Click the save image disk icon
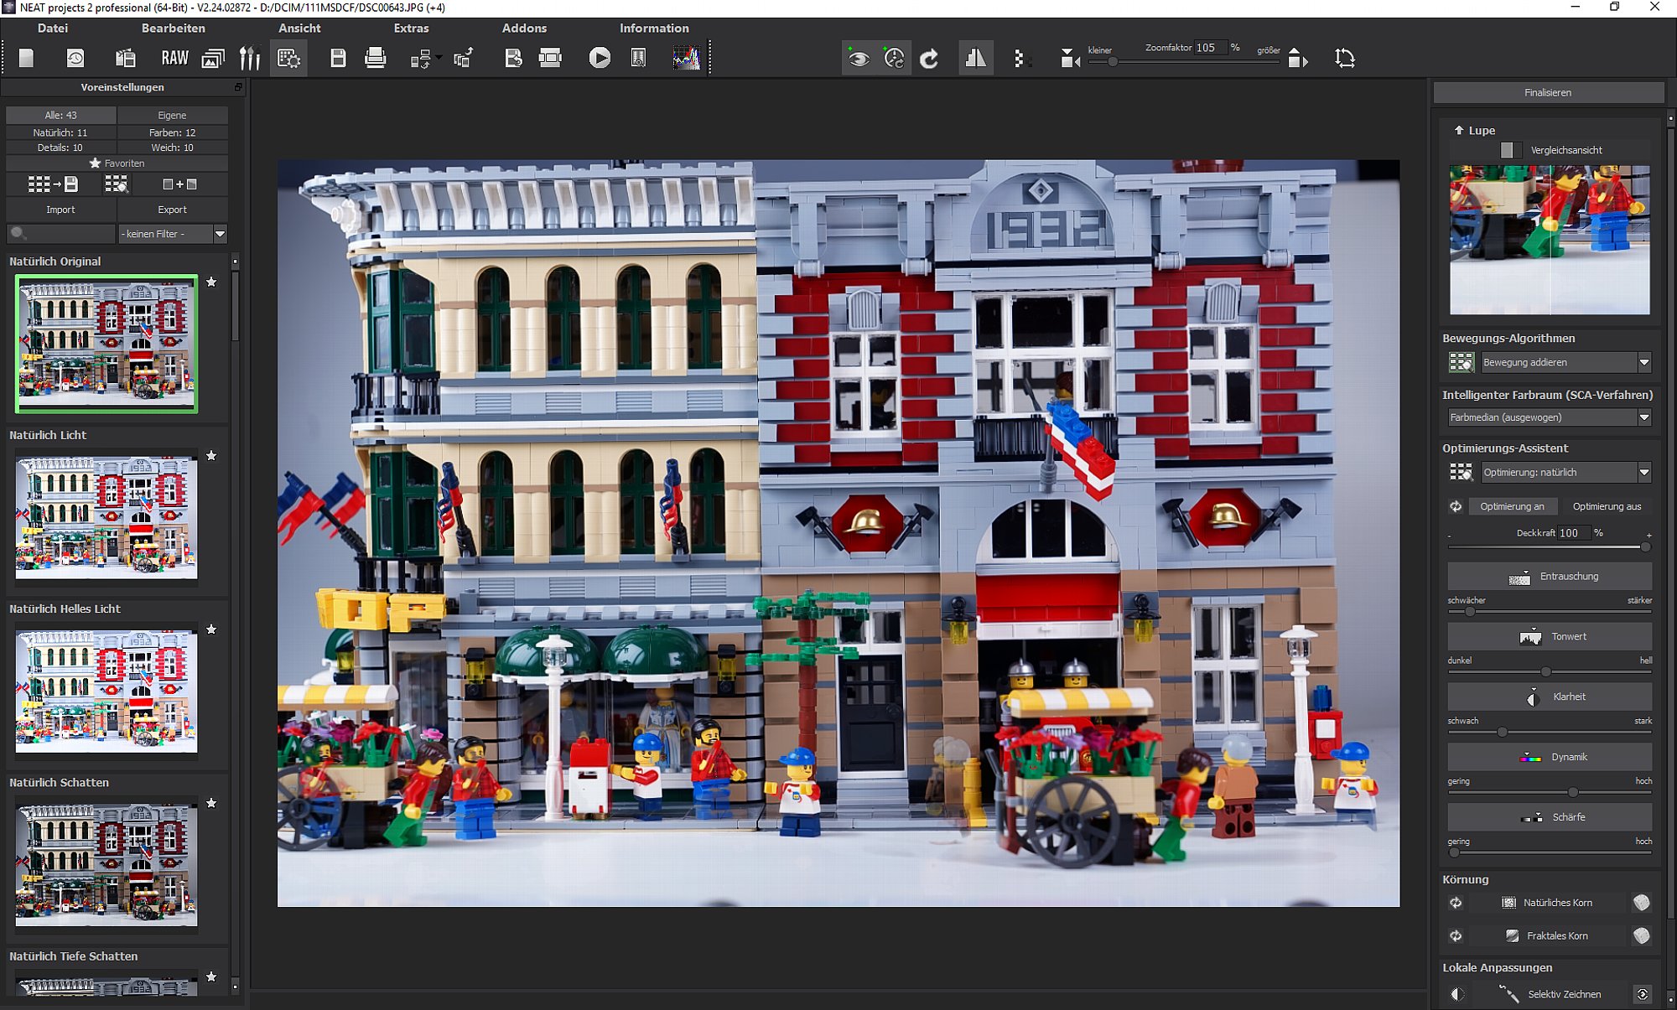 point(338,58)
